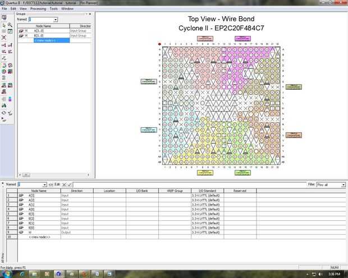The image size is (348, 278).
Task: Select the orange I/O bank label right of package
Action: coord(294,135)
